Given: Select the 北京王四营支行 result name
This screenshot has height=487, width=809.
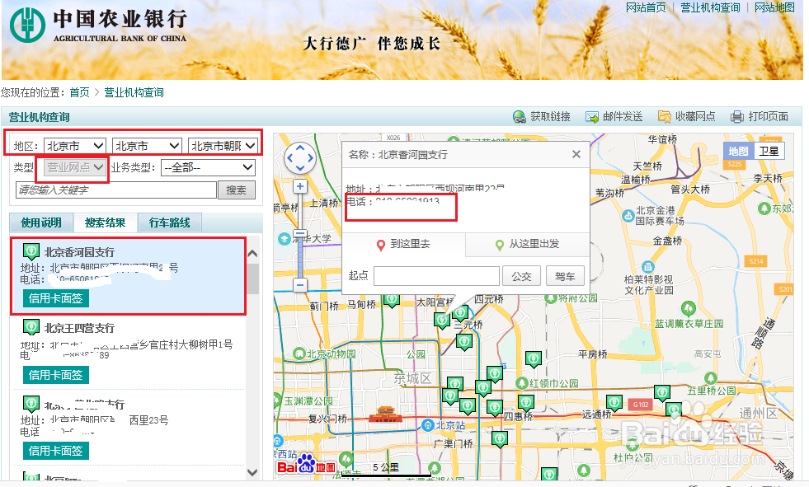Looking at the screenshot, I should [x=79, y=328].
